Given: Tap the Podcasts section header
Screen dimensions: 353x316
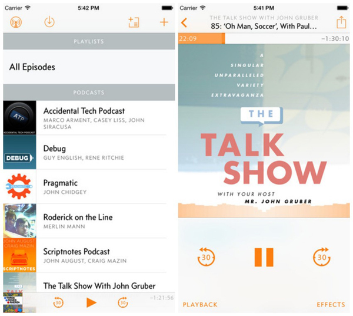Looking at the screenshot, I should [x=89, y=92].
